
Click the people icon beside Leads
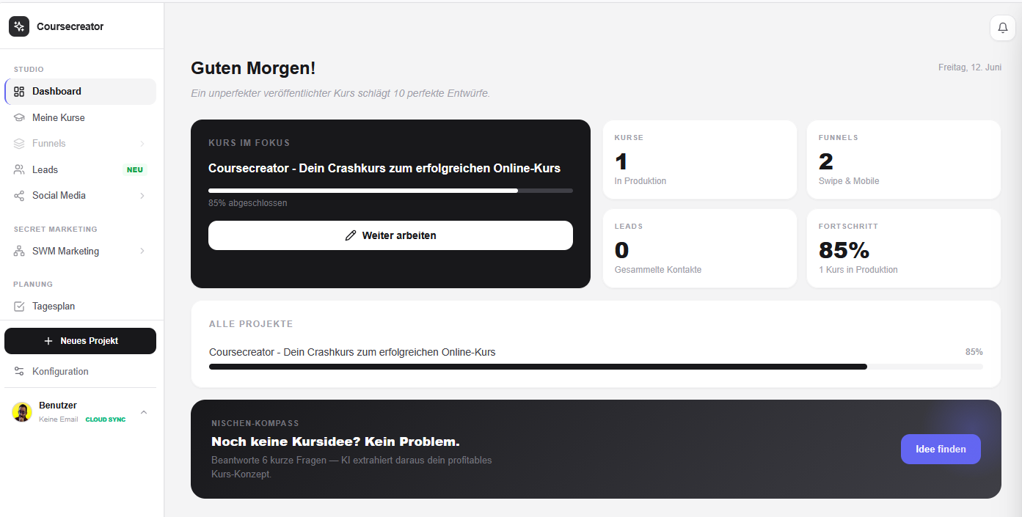(x=19, y=169)
